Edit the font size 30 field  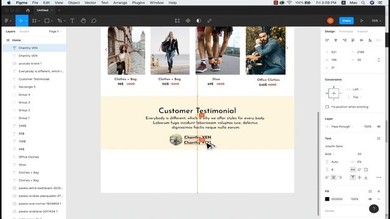point(359,154)
